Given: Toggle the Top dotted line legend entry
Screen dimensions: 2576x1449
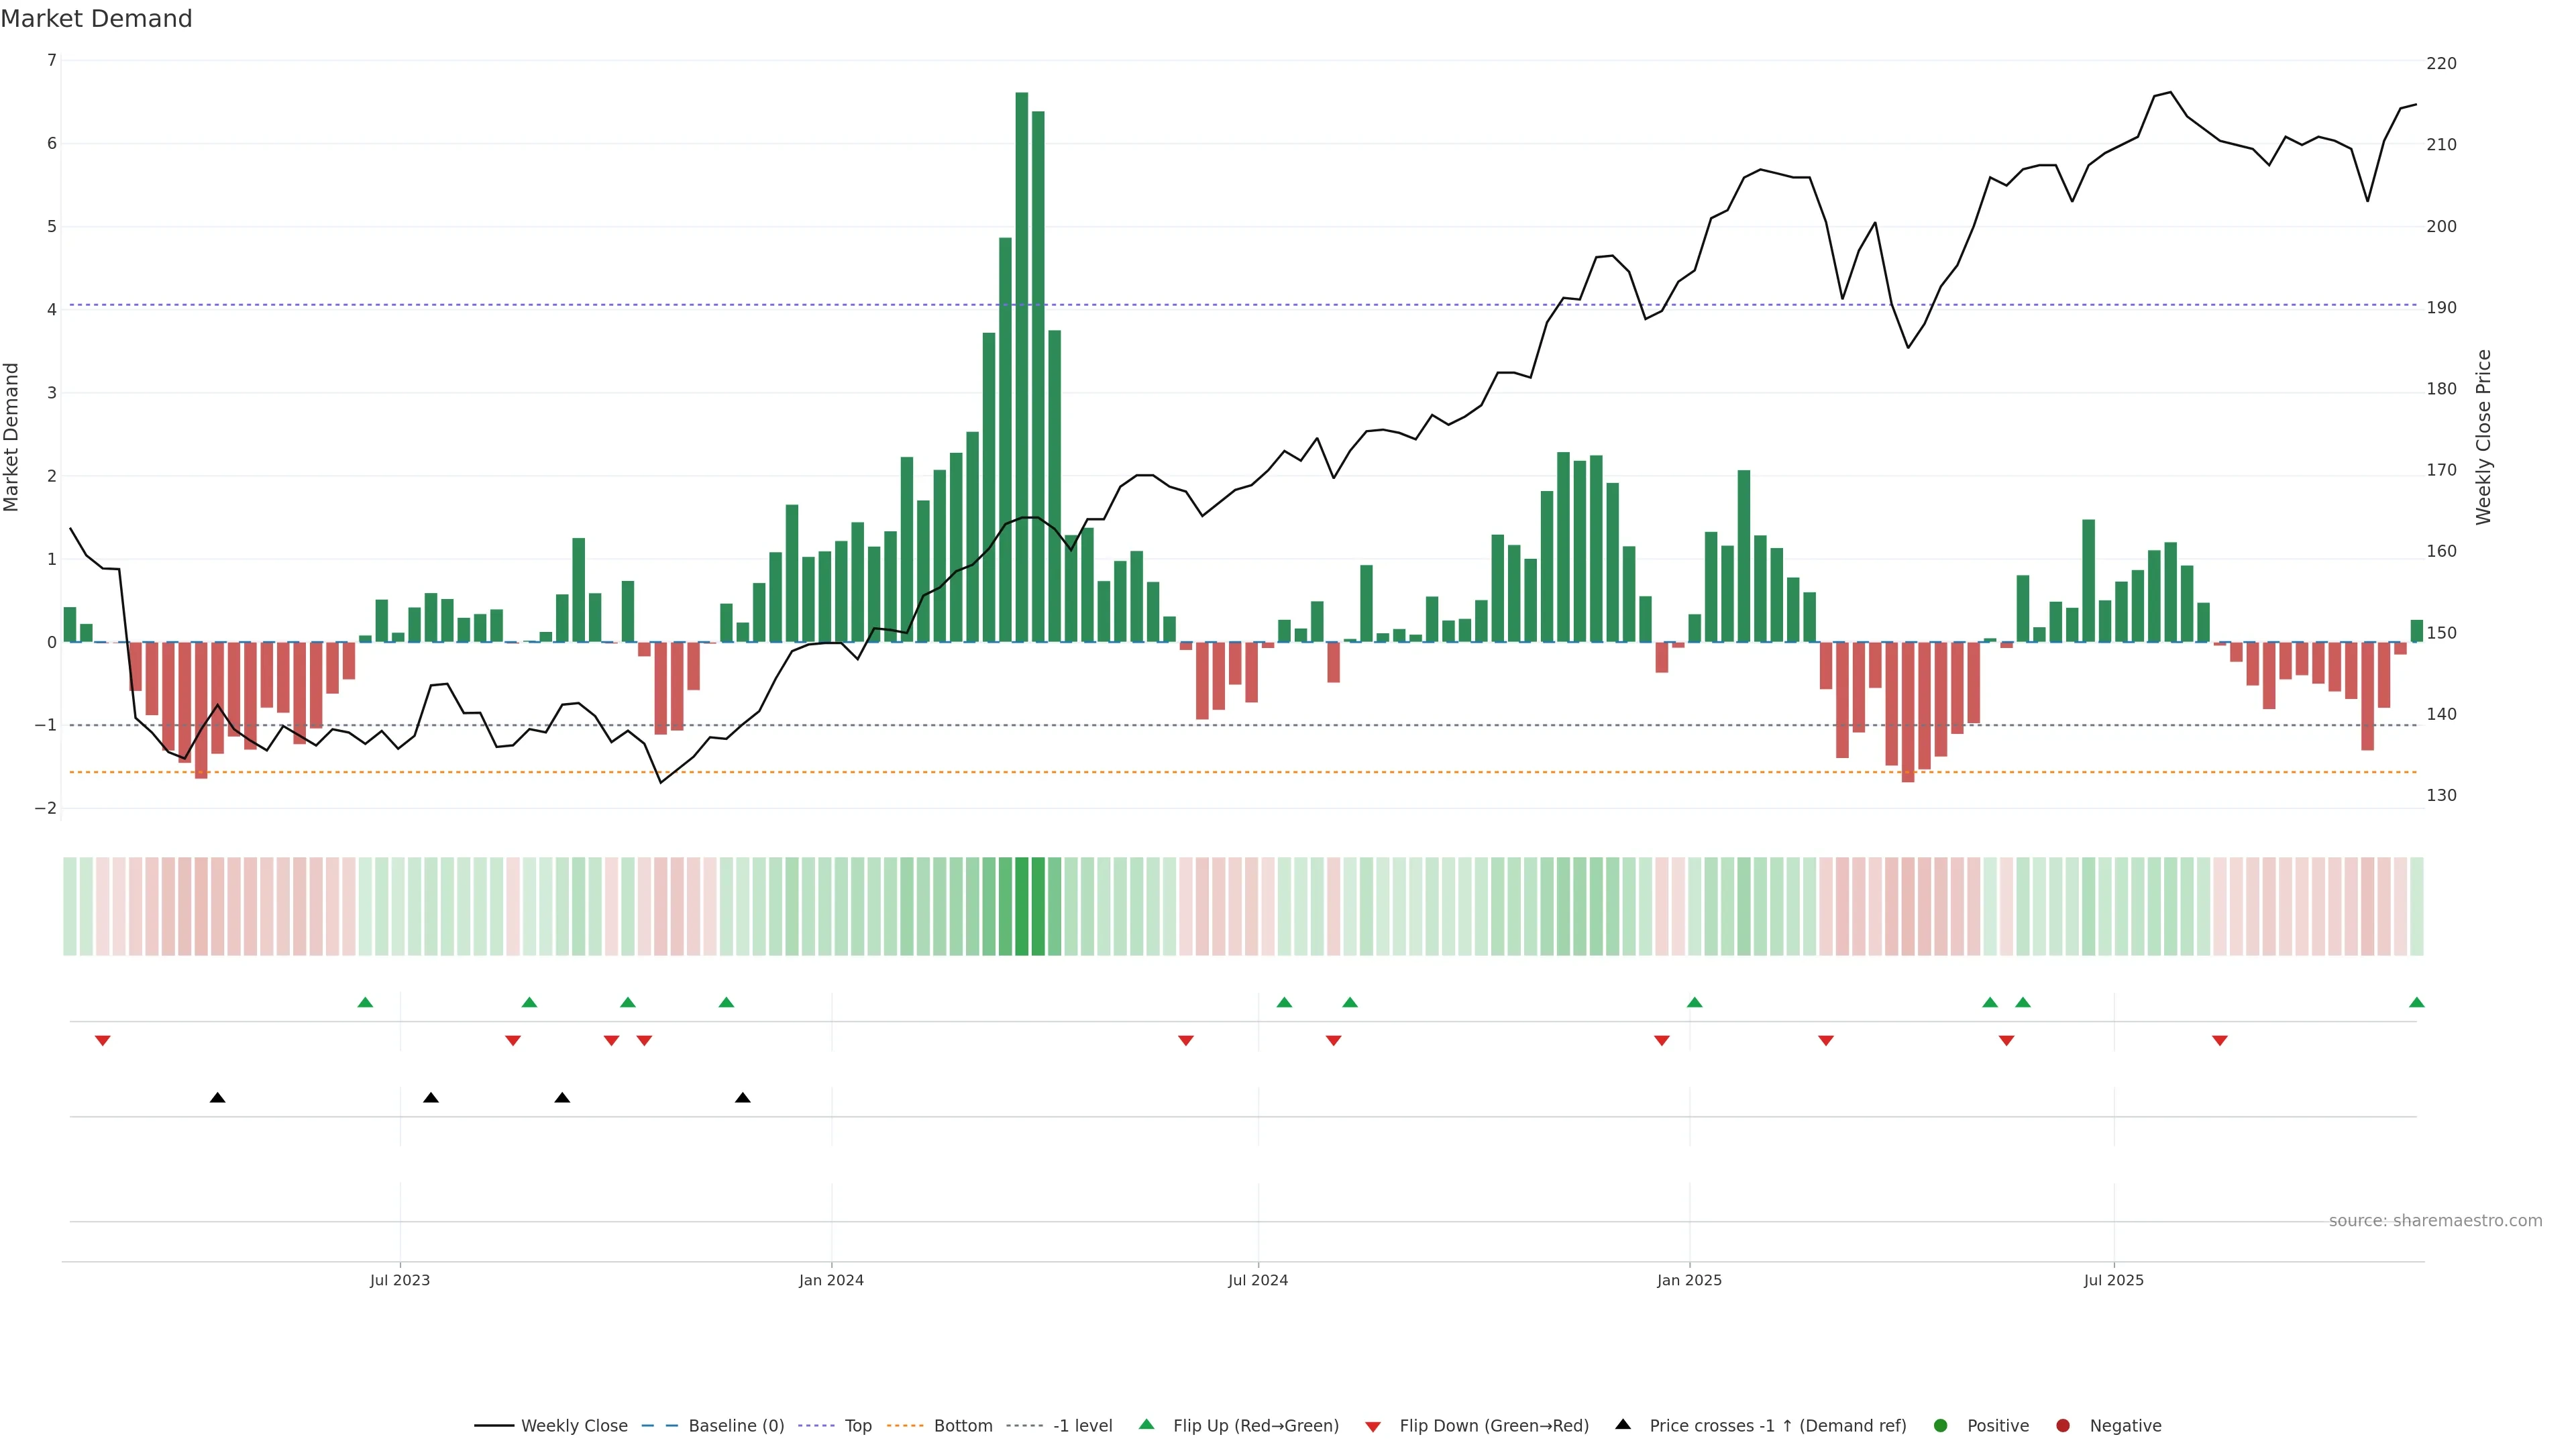Looking at the screenshot, I should click(x=857, y=1425).
